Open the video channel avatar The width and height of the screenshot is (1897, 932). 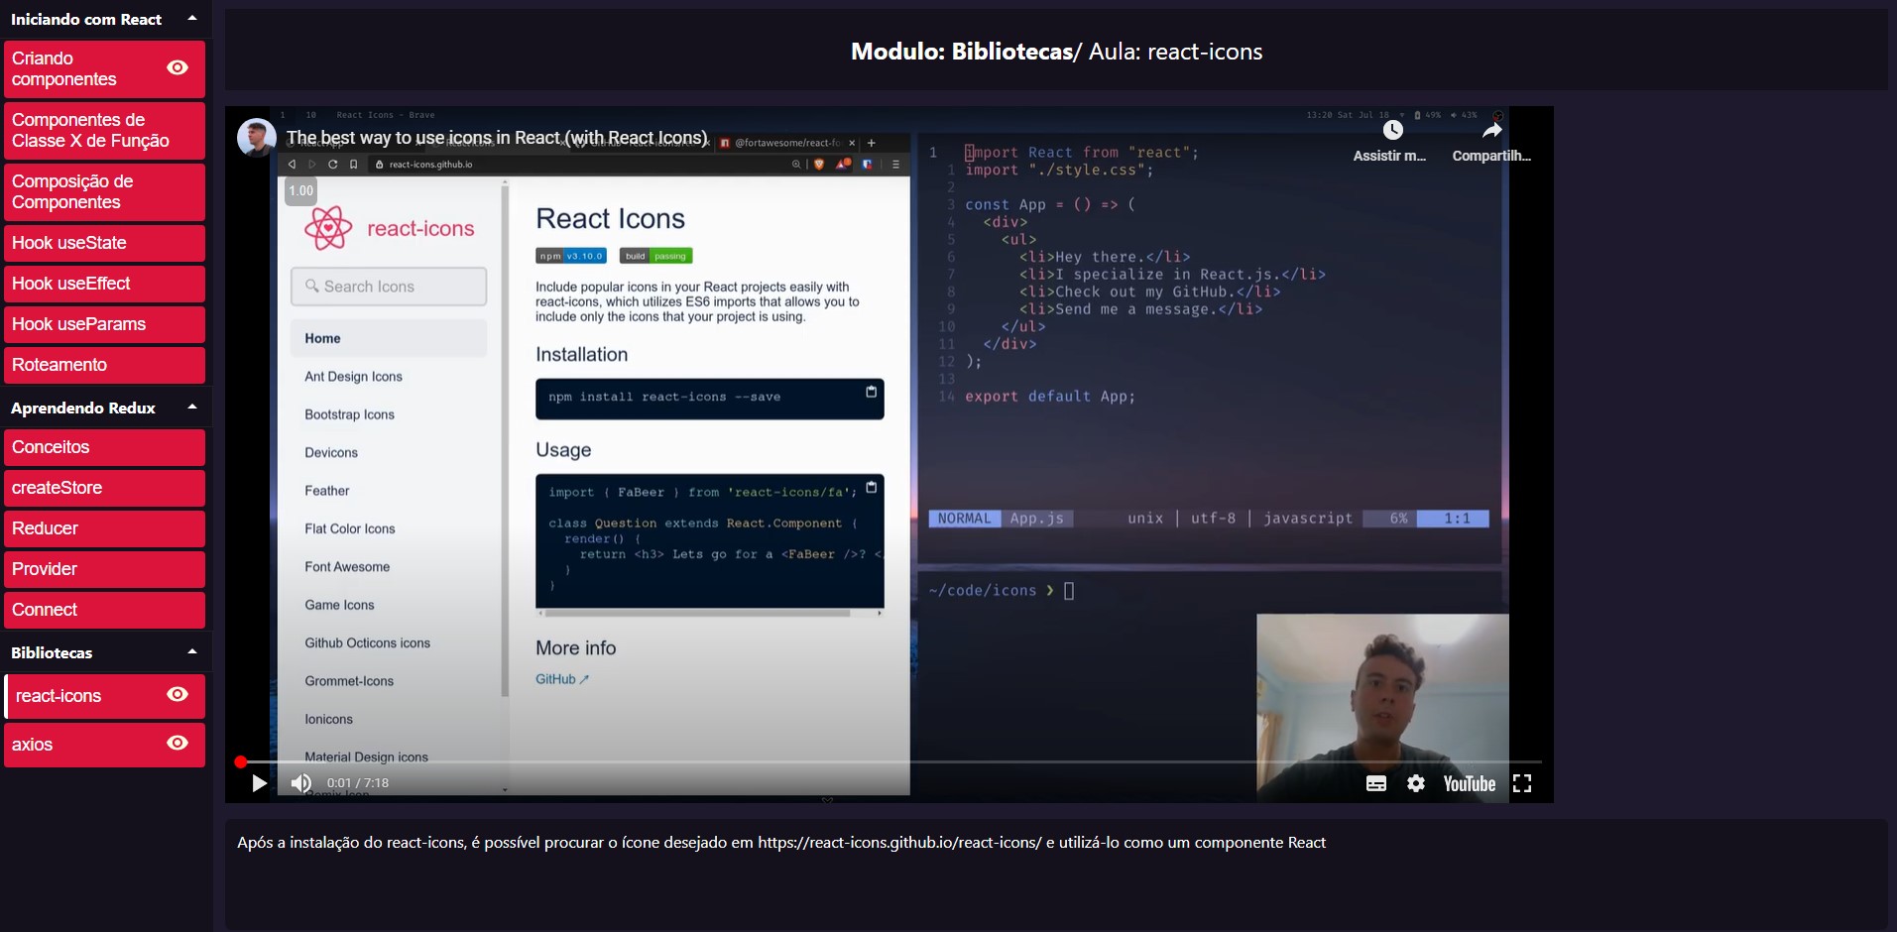pyautogui.click(x=257, y=138)
